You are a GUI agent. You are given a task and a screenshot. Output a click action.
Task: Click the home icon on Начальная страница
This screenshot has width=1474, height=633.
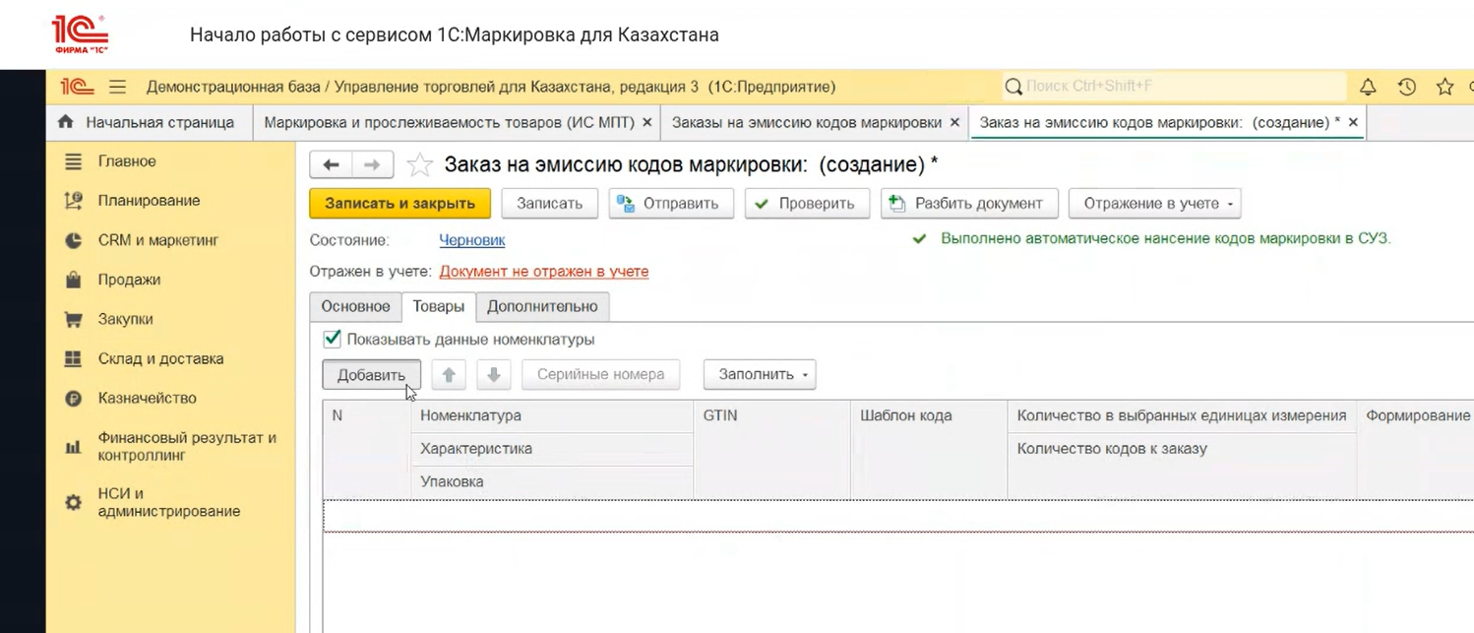click(66, 122)
